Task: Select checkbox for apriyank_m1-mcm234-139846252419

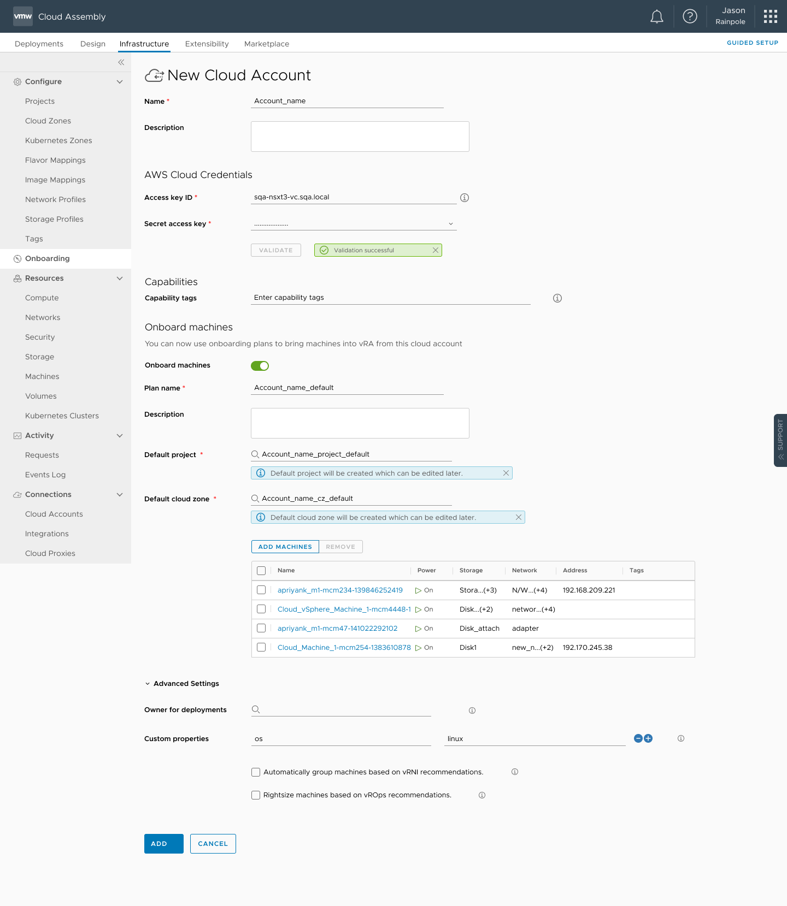Action: [261, 590]
